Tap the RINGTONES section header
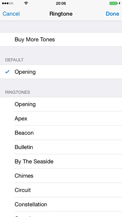 click(x=18, y=92)
